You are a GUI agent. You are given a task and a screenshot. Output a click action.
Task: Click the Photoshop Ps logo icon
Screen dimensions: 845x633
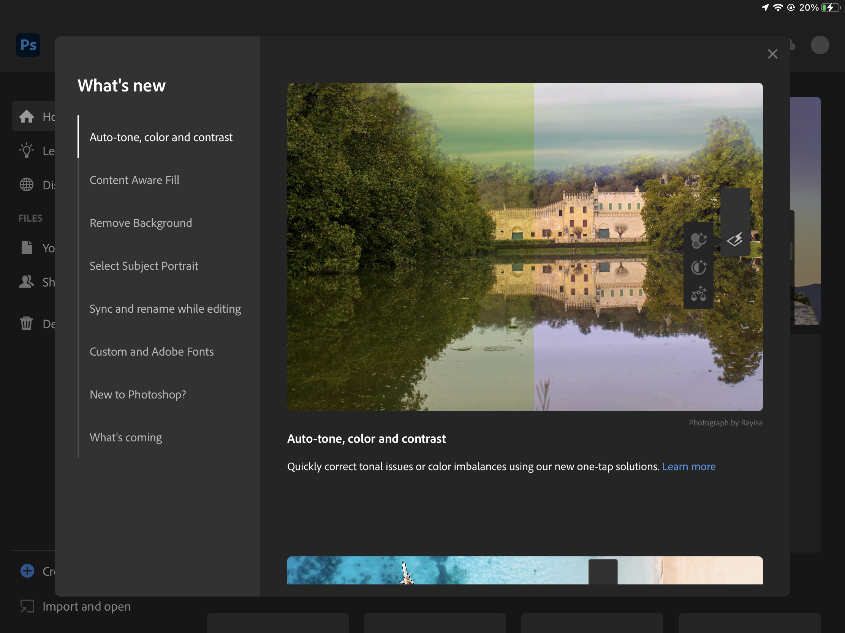tap(28, 45)
